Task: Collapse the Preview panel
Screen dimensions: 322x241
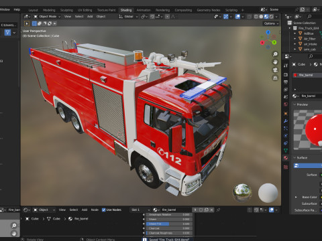Action: coord(294,104)
